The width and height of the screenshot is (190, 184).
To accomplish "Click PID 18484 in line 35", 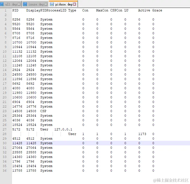I will point(17,166).
